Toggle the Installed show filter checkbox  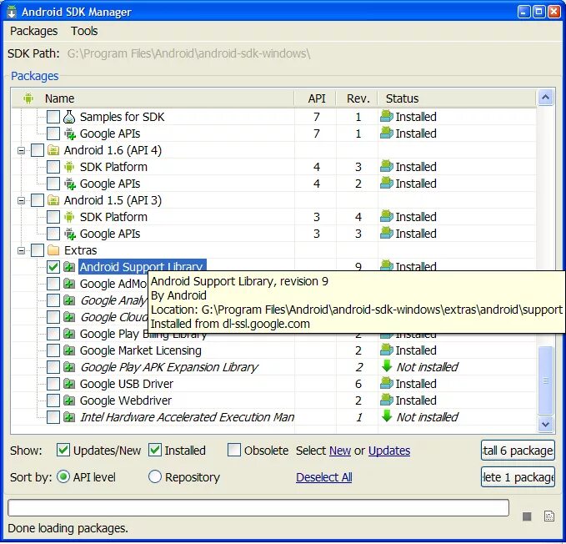click(155, 451)
